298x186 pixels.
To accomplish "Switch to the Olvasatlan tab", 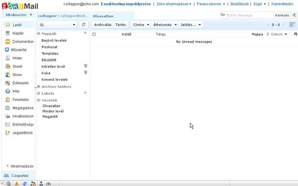I will click(x=103, y=16).
